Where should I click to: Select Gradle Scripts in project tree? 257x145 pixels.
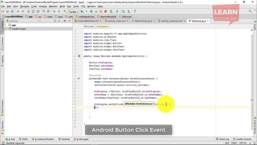coord(19,29)
